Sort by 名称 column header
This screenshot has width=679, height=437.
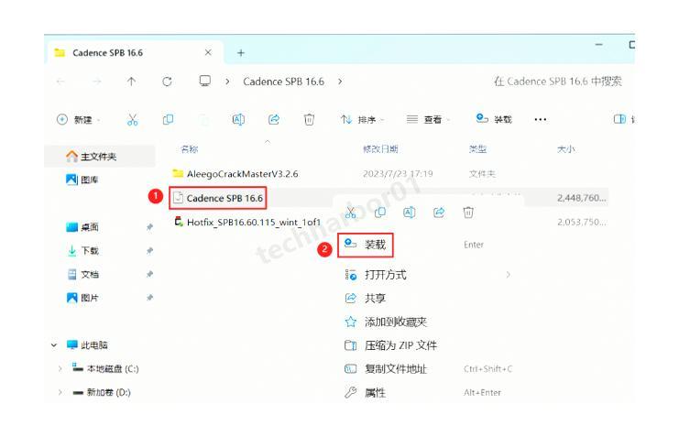[190, 149]
